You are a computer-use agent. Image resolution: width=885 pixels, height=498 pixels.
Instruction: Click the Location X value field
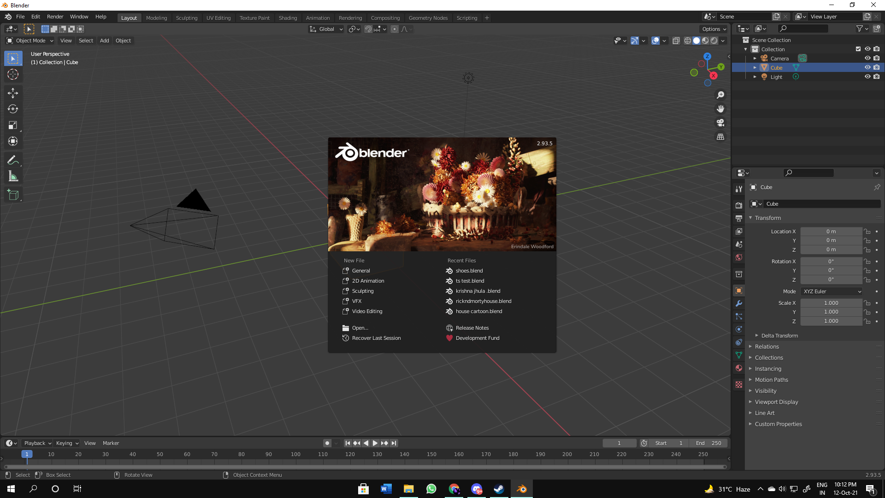(831, 231)
